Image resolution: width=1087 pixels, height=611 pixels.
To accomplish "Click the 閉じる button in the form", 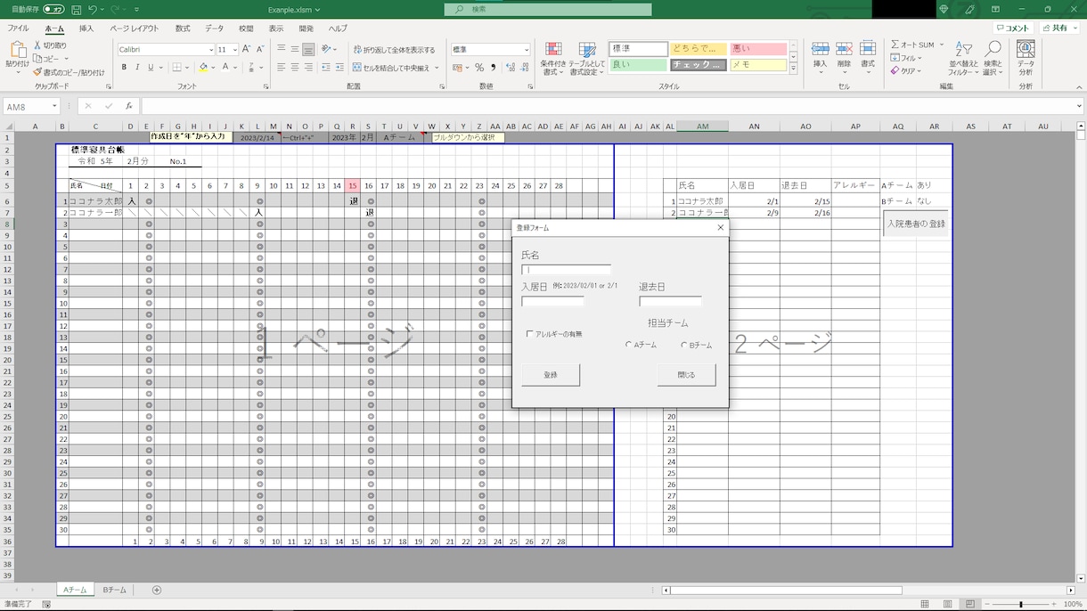I will pyautogui.click(x=686, y=375).
